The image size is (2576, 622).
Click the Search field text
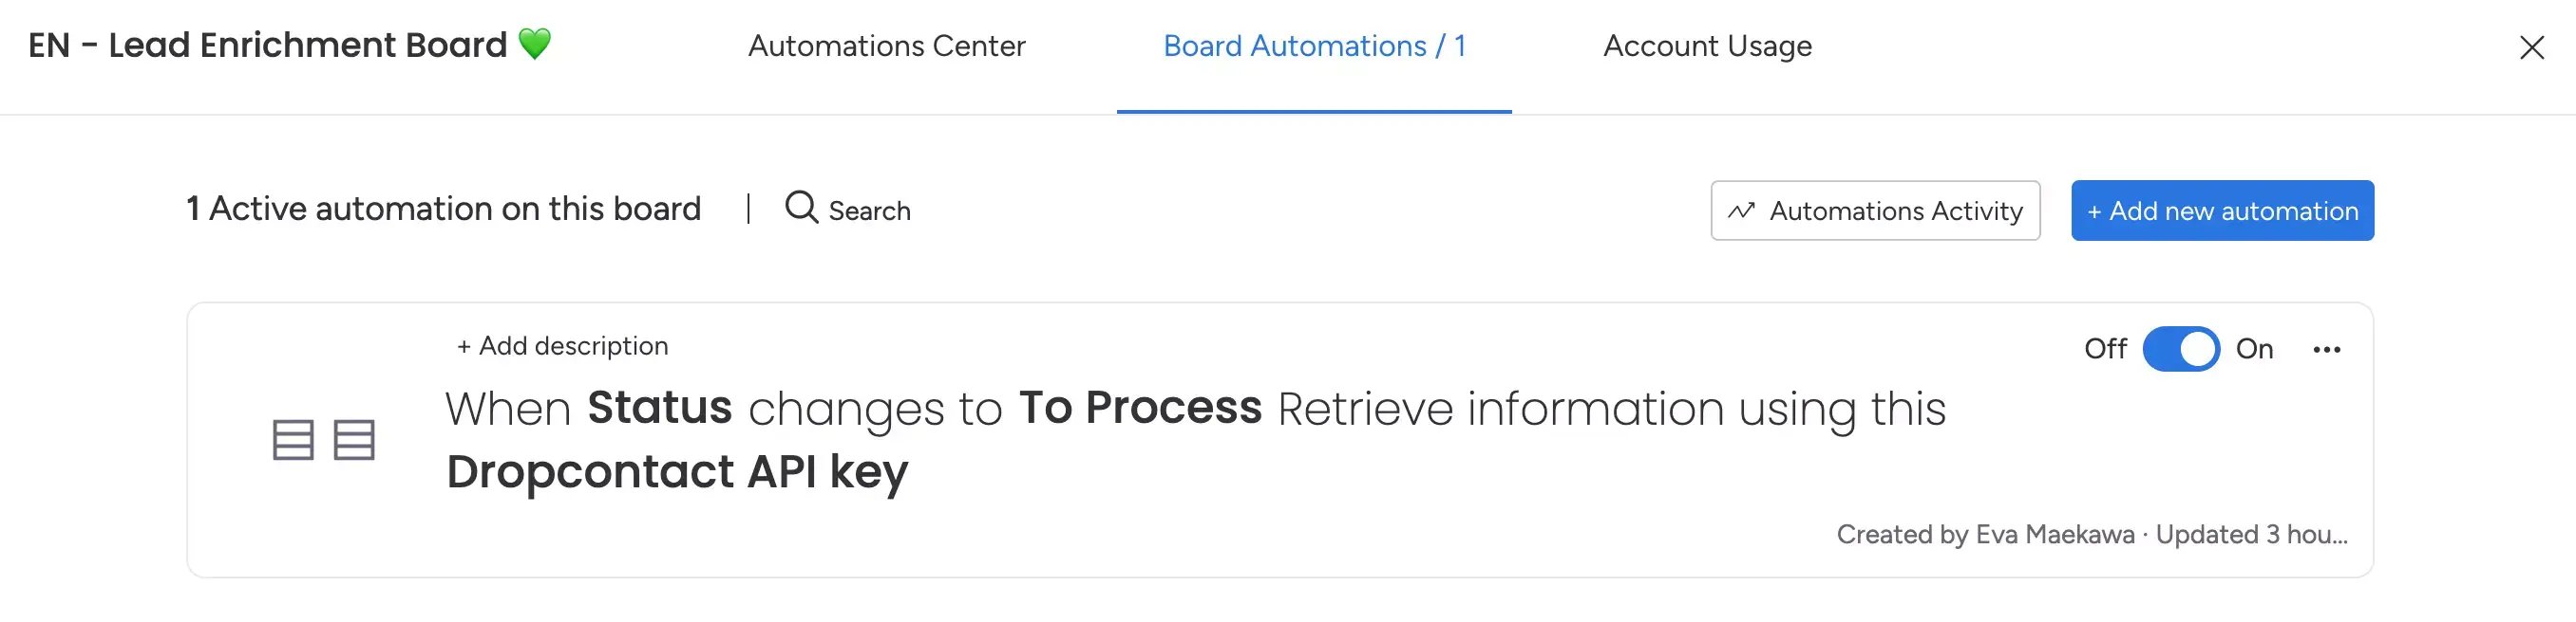(x=869, y=210)
